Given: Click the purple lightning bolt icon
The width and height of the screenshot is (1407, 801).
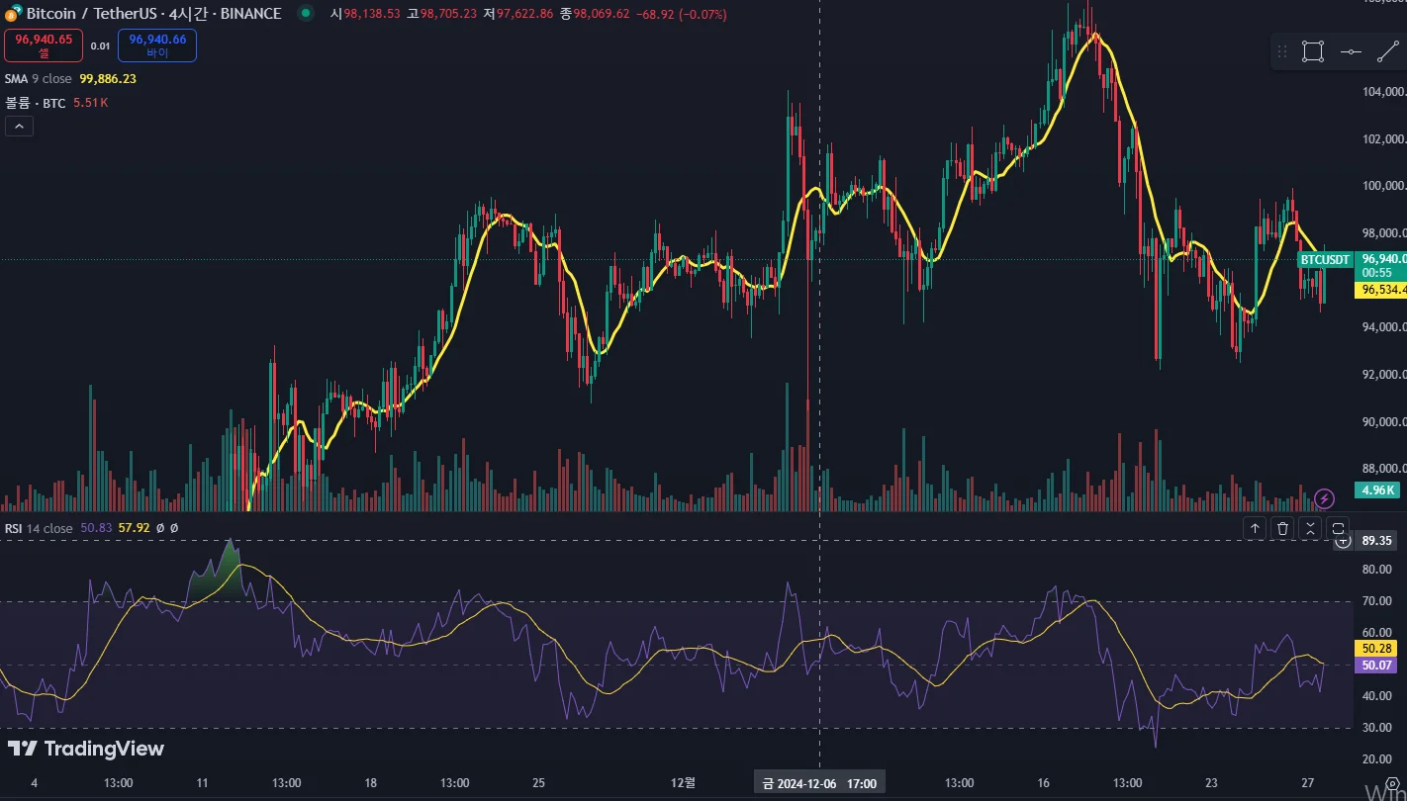Looking at the screenshot, I should coord(1326,498).
